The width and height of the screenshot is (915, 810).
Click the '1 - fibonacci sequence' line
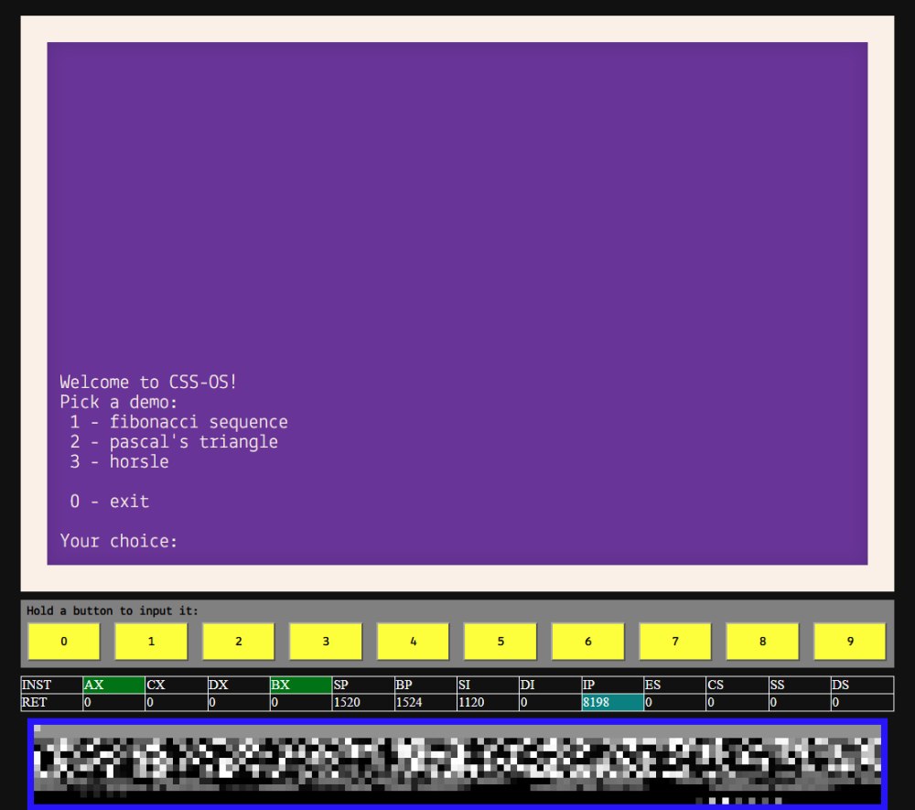point(178,421)
